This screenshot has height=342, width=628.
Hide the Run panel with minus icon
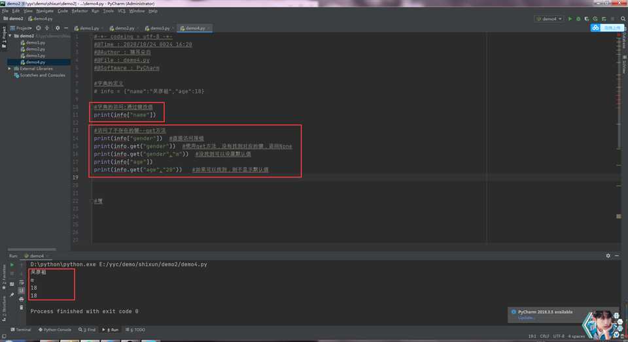617,256
